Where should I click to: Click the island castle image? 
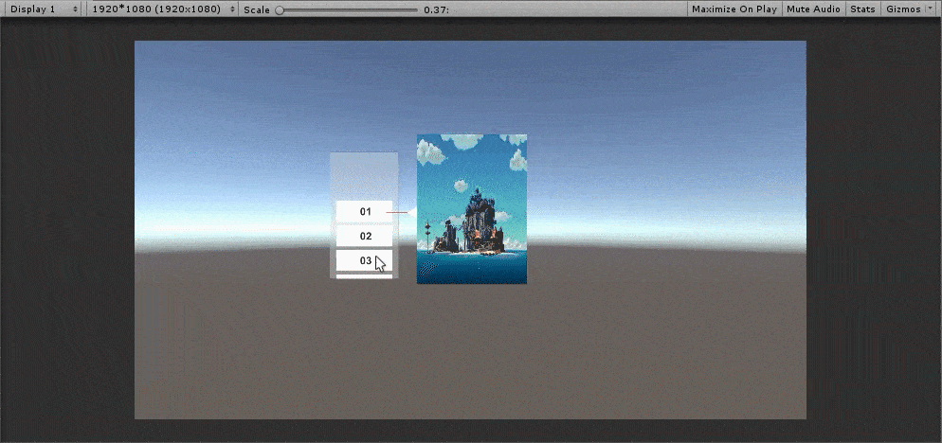pyautogui.click(x=472, y=209)
